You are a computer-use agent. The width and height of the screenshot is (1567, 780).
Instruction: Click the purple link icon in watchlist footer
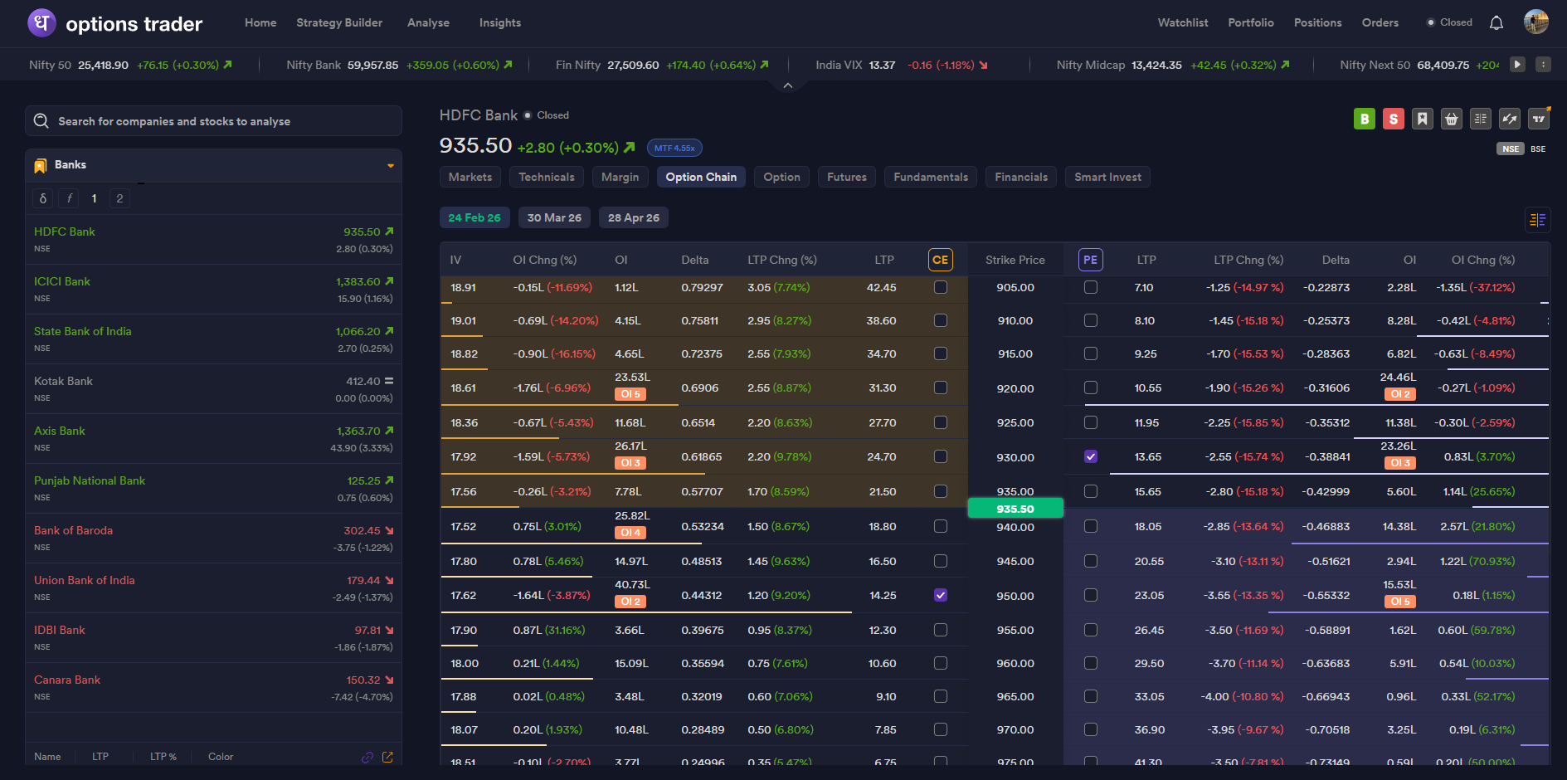pyautogui.click(x=367, y=757)
